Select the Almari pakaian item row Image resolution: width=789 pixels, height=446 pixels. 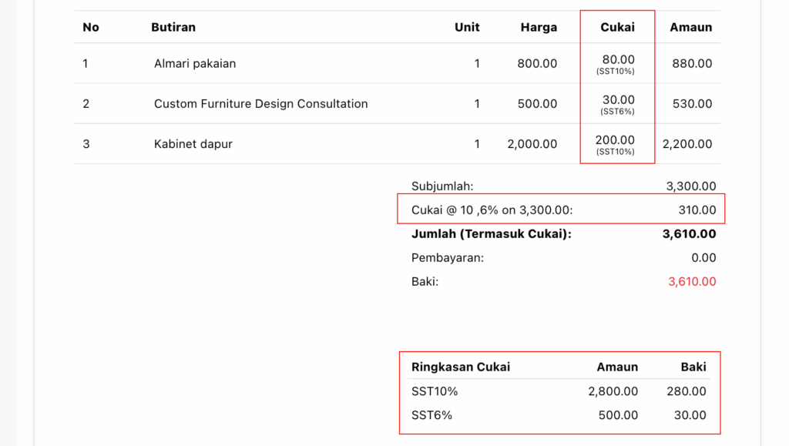397,63
